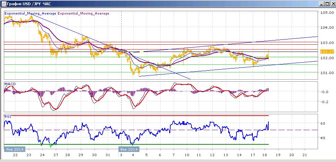Screen dimensions: 336x162
Task: Select the first Exponential_Moving_Average legend label
Action: pyautogui.click(x=30, y=13)
